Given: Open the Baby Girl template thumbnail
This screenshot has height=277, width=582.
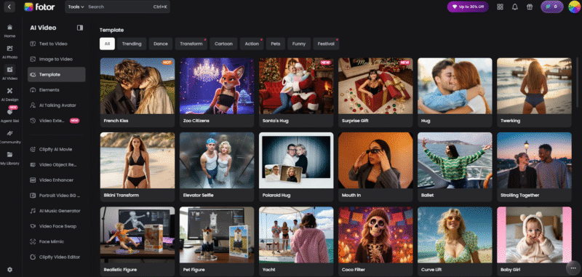Looking at the screenshot, I should 535,235.
